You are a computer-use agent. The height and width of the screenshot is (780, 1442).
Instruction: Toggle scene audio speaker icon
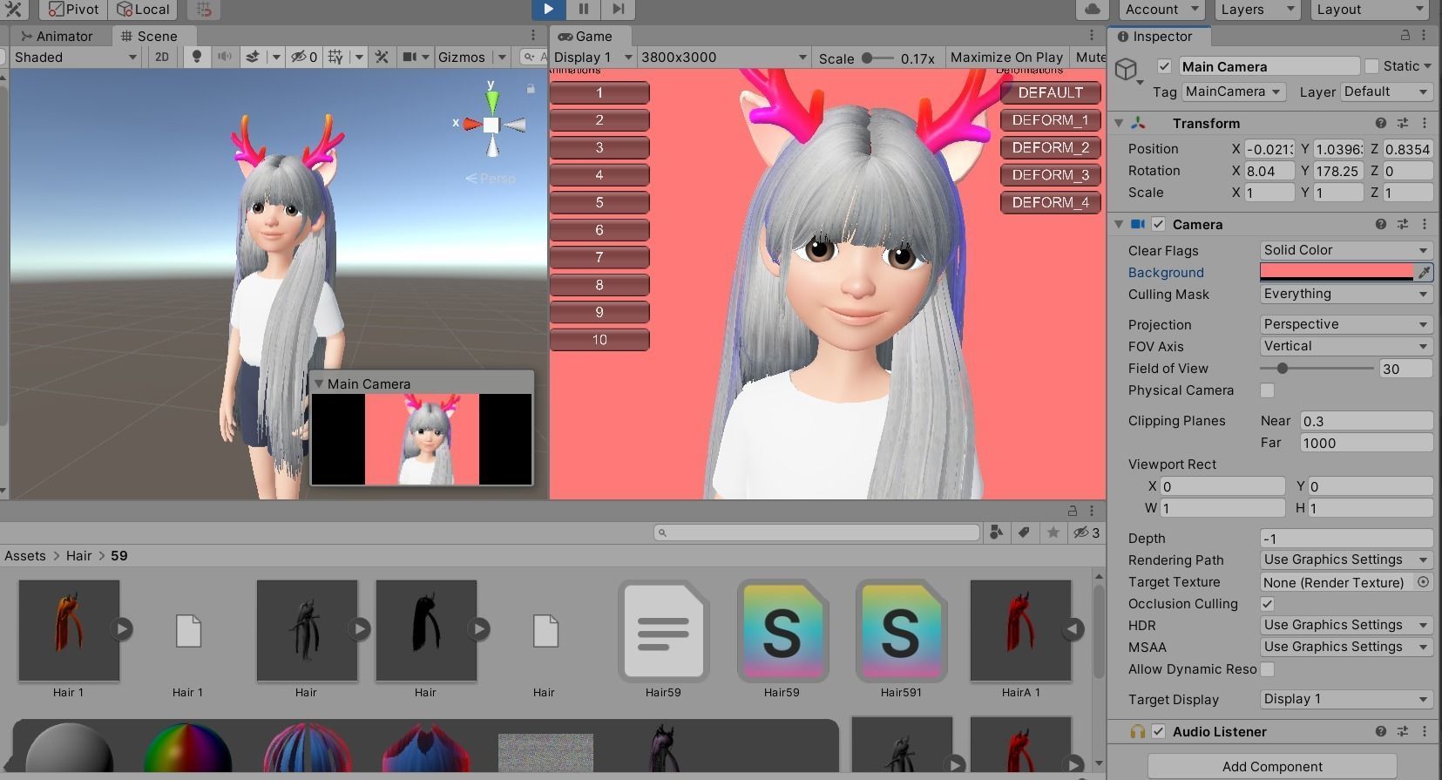225,57
